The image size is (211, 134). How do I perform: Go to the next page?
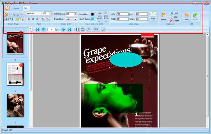(63, 29)
